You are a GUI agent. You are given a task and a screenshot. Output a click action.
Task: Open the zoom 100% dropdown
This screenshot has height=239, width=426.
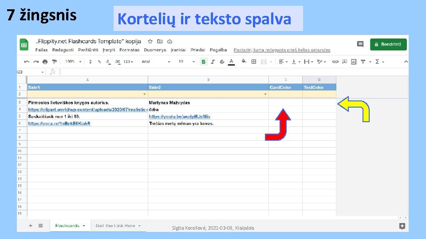point(73,62)
